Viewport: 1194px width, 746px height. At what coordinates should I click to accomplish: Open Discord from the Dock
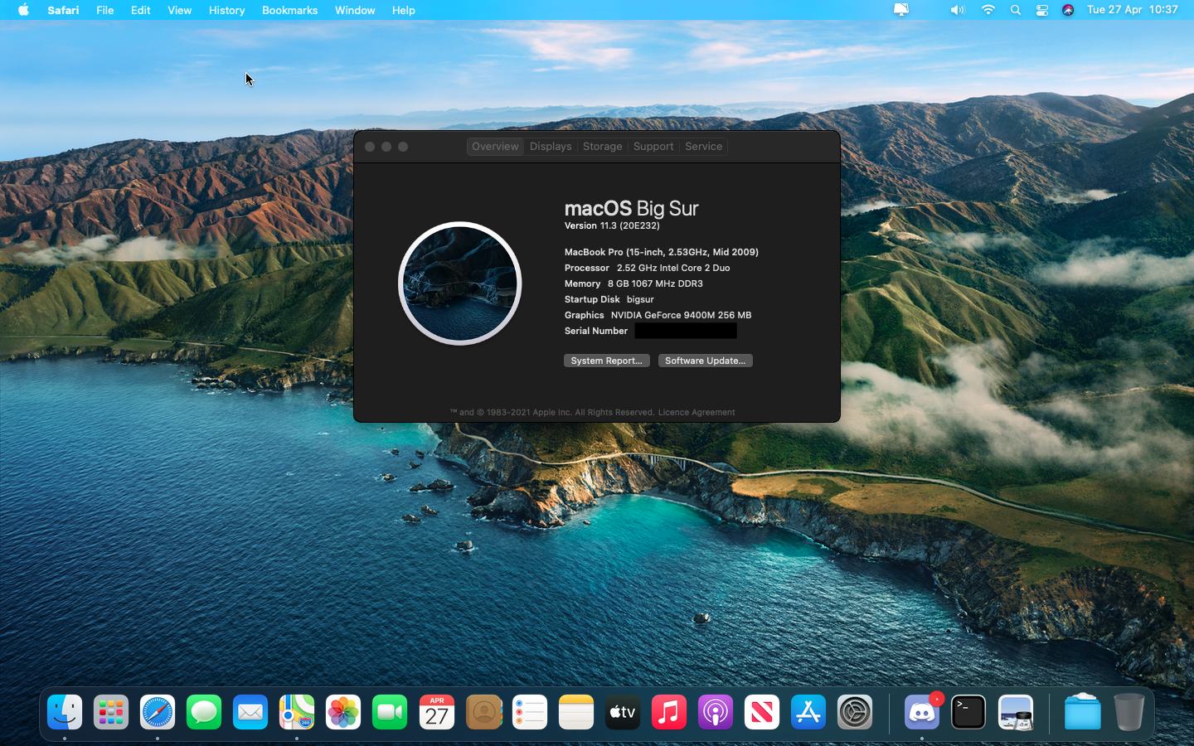[922, 712]
